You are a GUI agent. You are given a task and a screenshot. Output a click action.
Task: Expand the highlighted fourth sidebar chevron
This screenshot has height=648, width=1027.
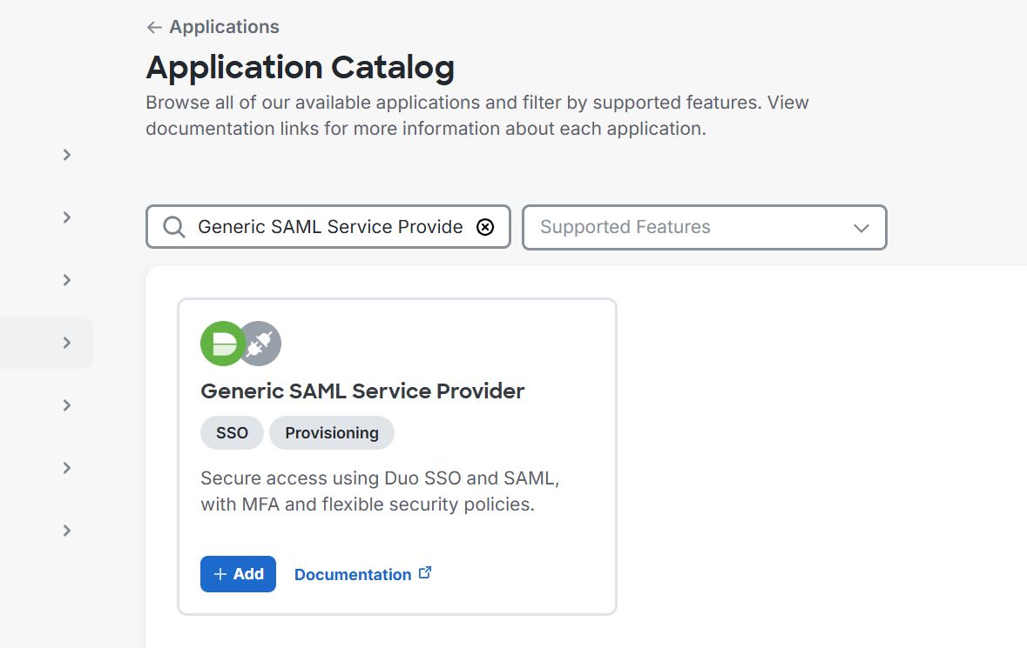tap(67, 343)
